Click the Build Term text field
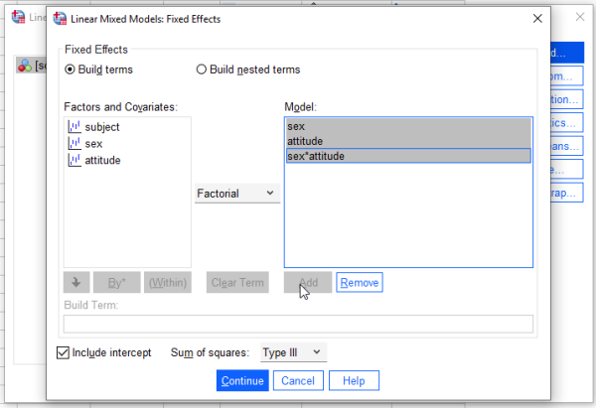Screen dimensions: 596x408 coord(298,324)
